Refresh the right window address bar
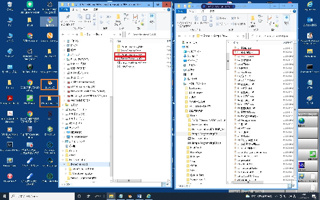320x200 pixels. point(243,36)
